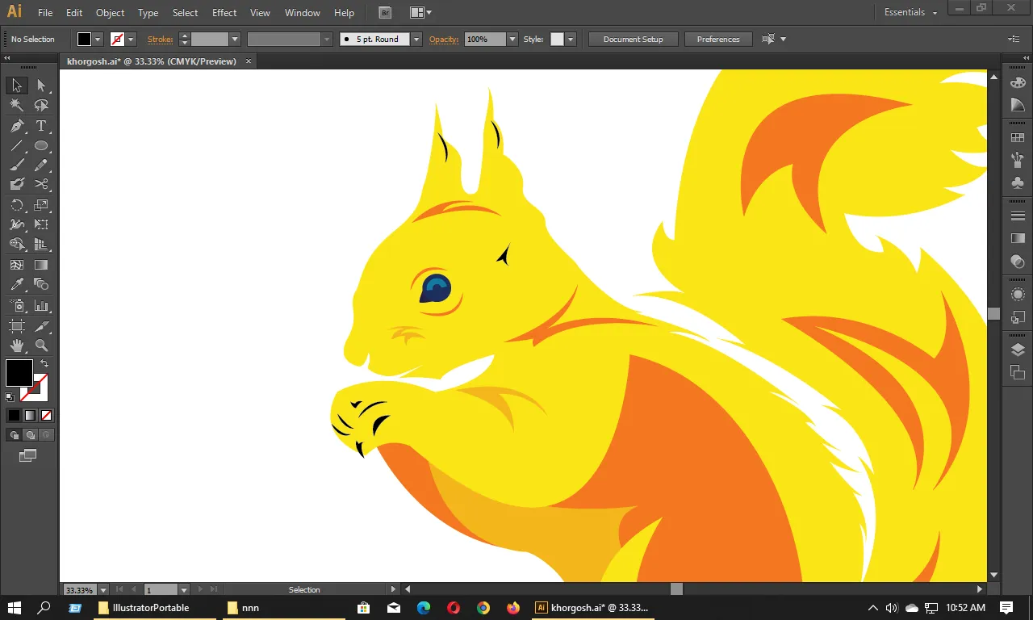Open the fill color dropdown in control bar
Image resolution: width=1033 pixels, height=620 pixels.
(98, 39)
